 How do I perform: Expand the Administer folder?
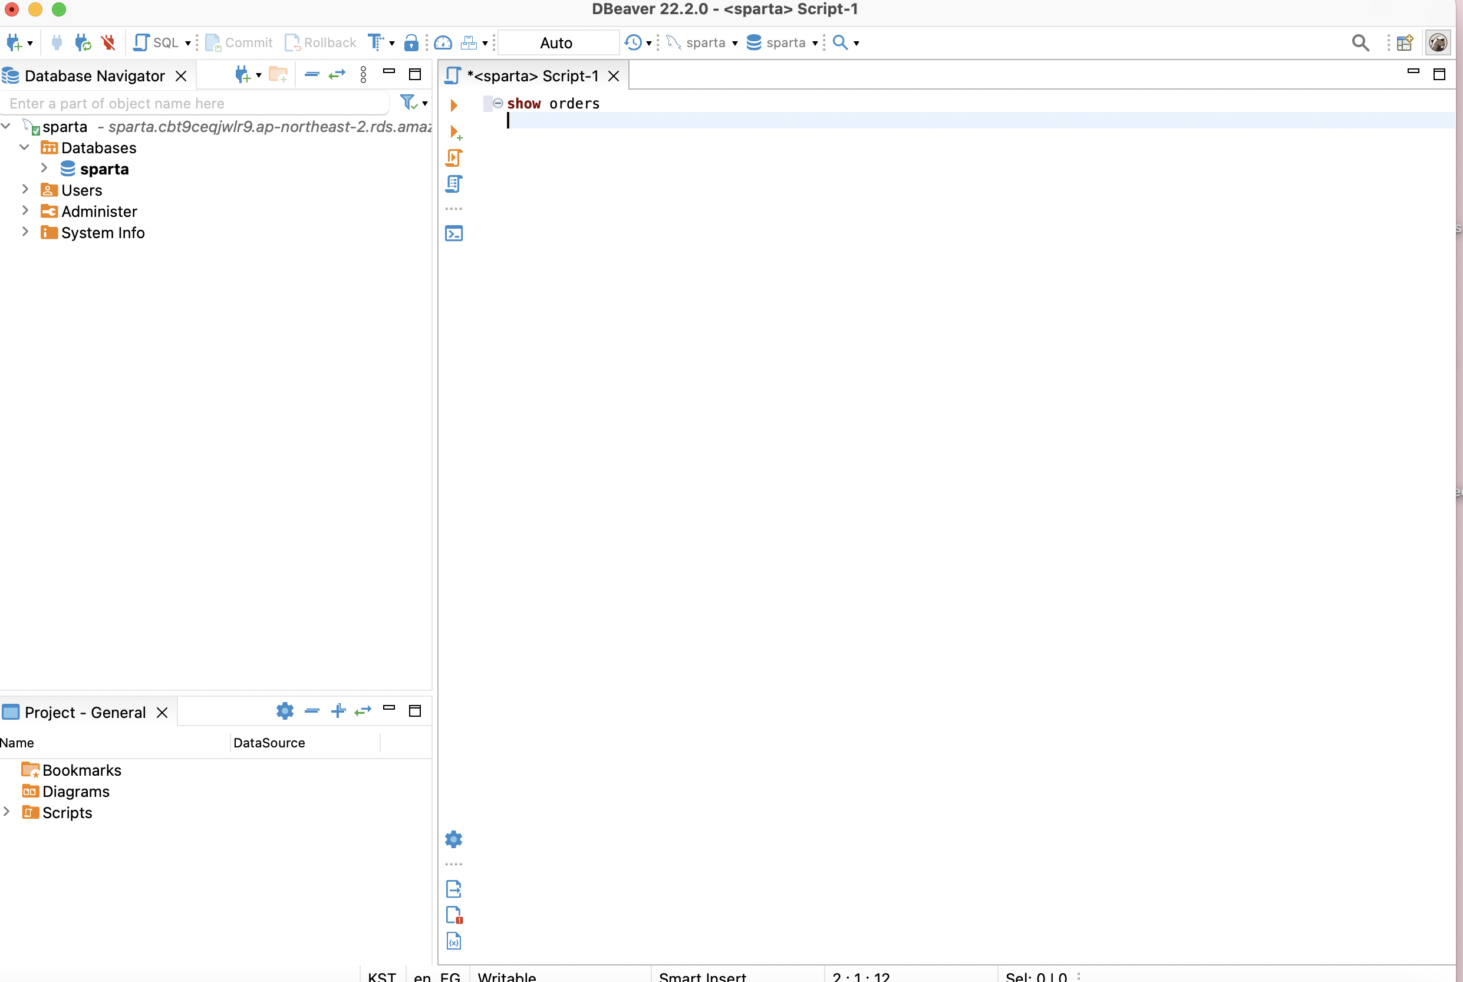pos(25,211)
